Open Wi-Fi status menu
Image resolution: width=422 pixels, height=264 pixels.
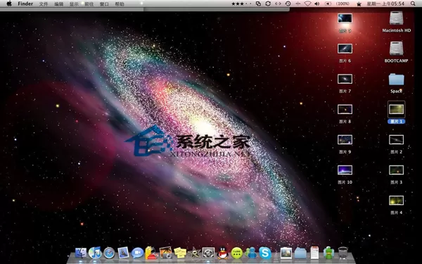[307, 4]
